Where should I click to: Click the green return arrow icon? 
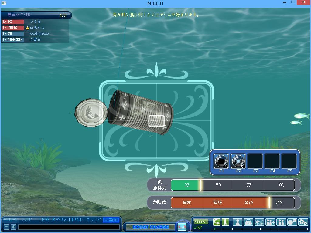(x=217, y=222)
